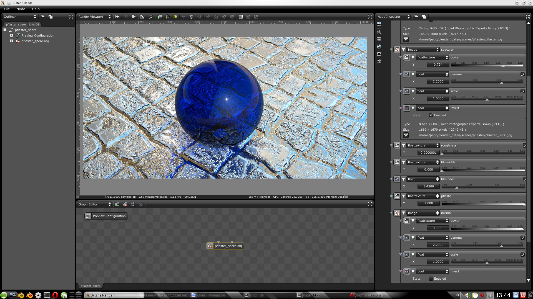Click the 3D glasses stereo icon

coord(215,17)
